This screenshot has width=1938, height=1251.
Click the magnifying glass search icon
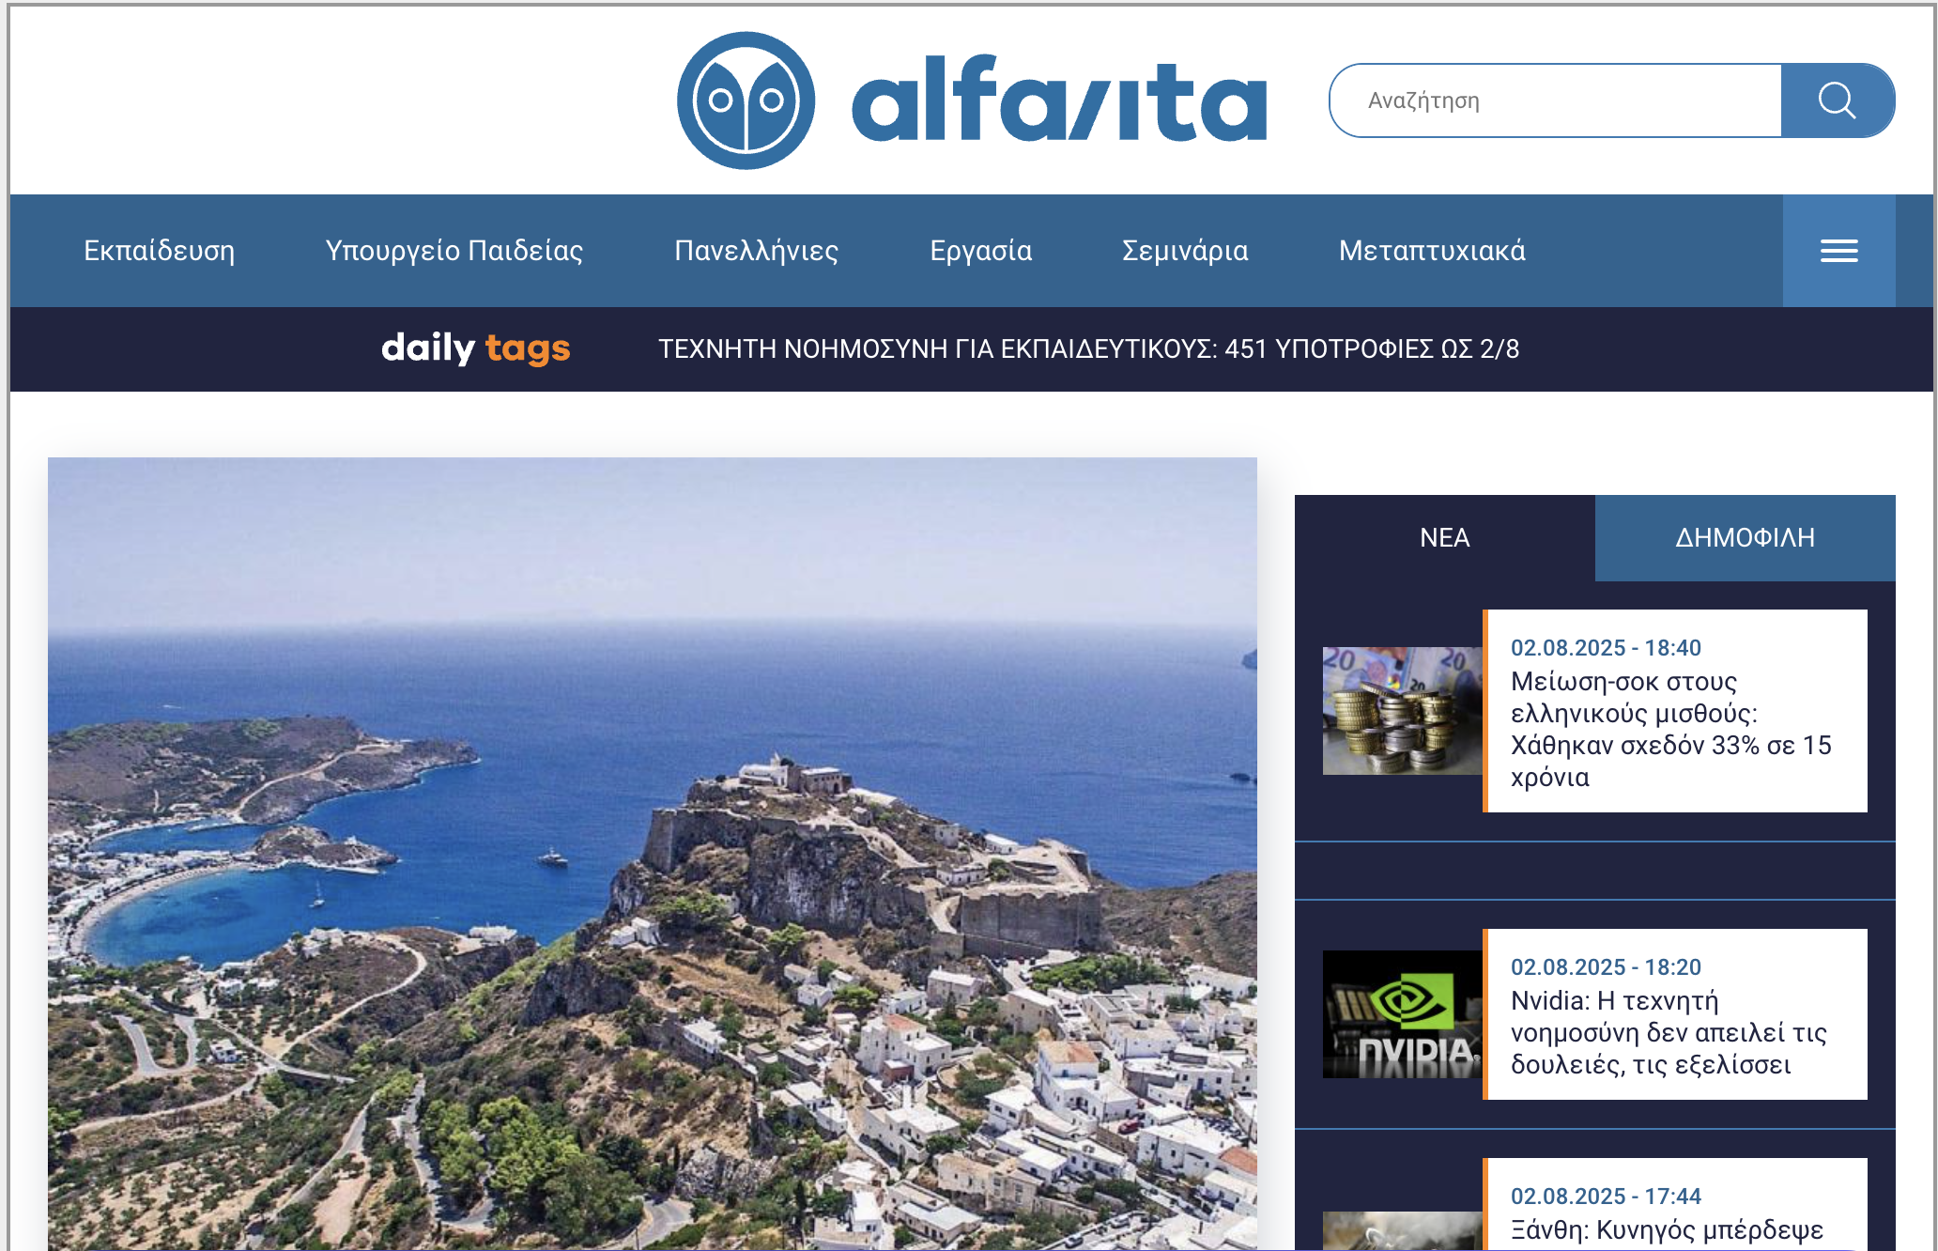click(x=1837, y=100)
